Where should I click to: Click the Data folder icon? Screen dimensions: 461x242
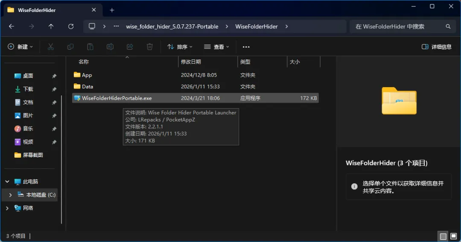pyautogui.click(x=77, y=86)
